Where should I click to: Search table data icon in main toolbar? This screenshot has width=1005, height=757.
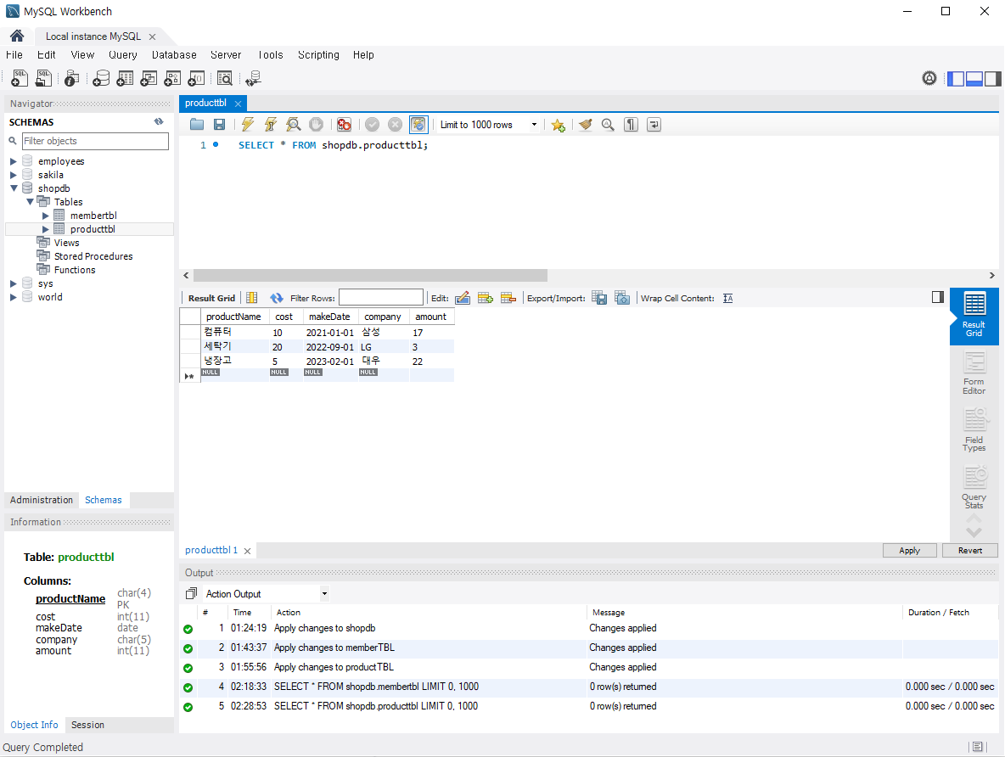(x=224, y=78)
